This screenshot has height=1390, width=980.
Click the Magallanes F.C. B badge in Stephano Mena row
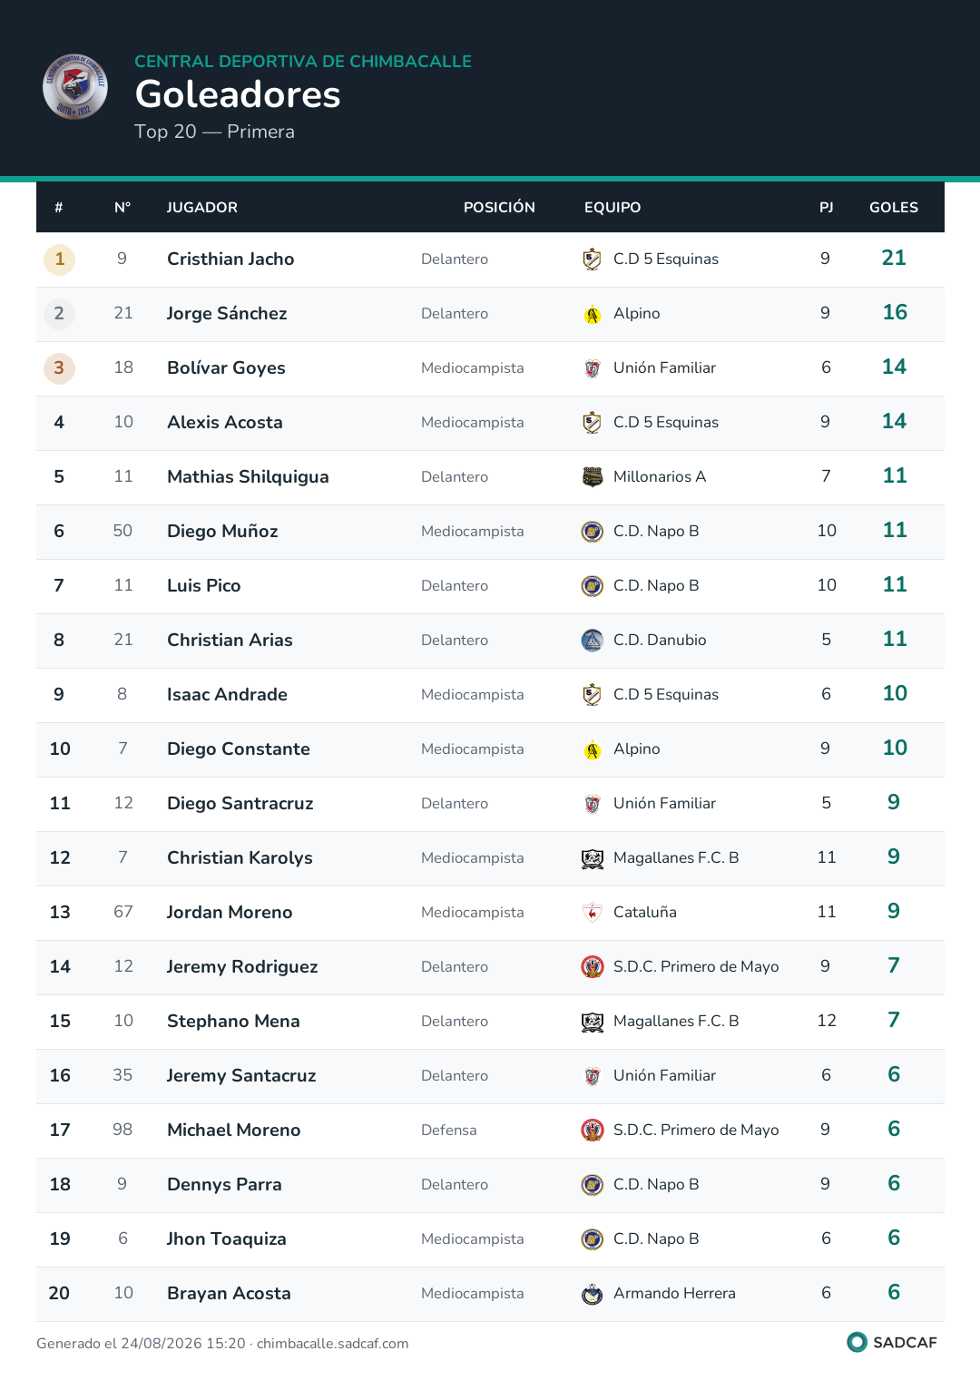coord(593,1022)
